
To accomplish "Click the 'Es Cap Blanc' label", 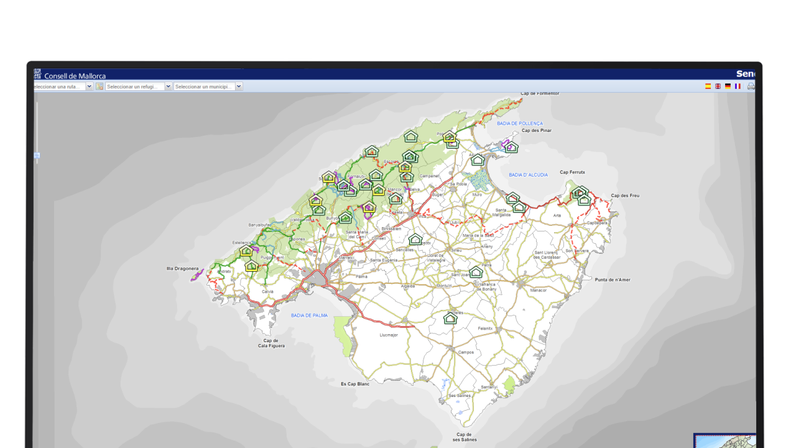I will [355, 384].
